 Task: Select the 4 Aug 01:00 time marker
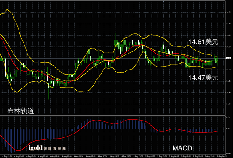(7, 156)
